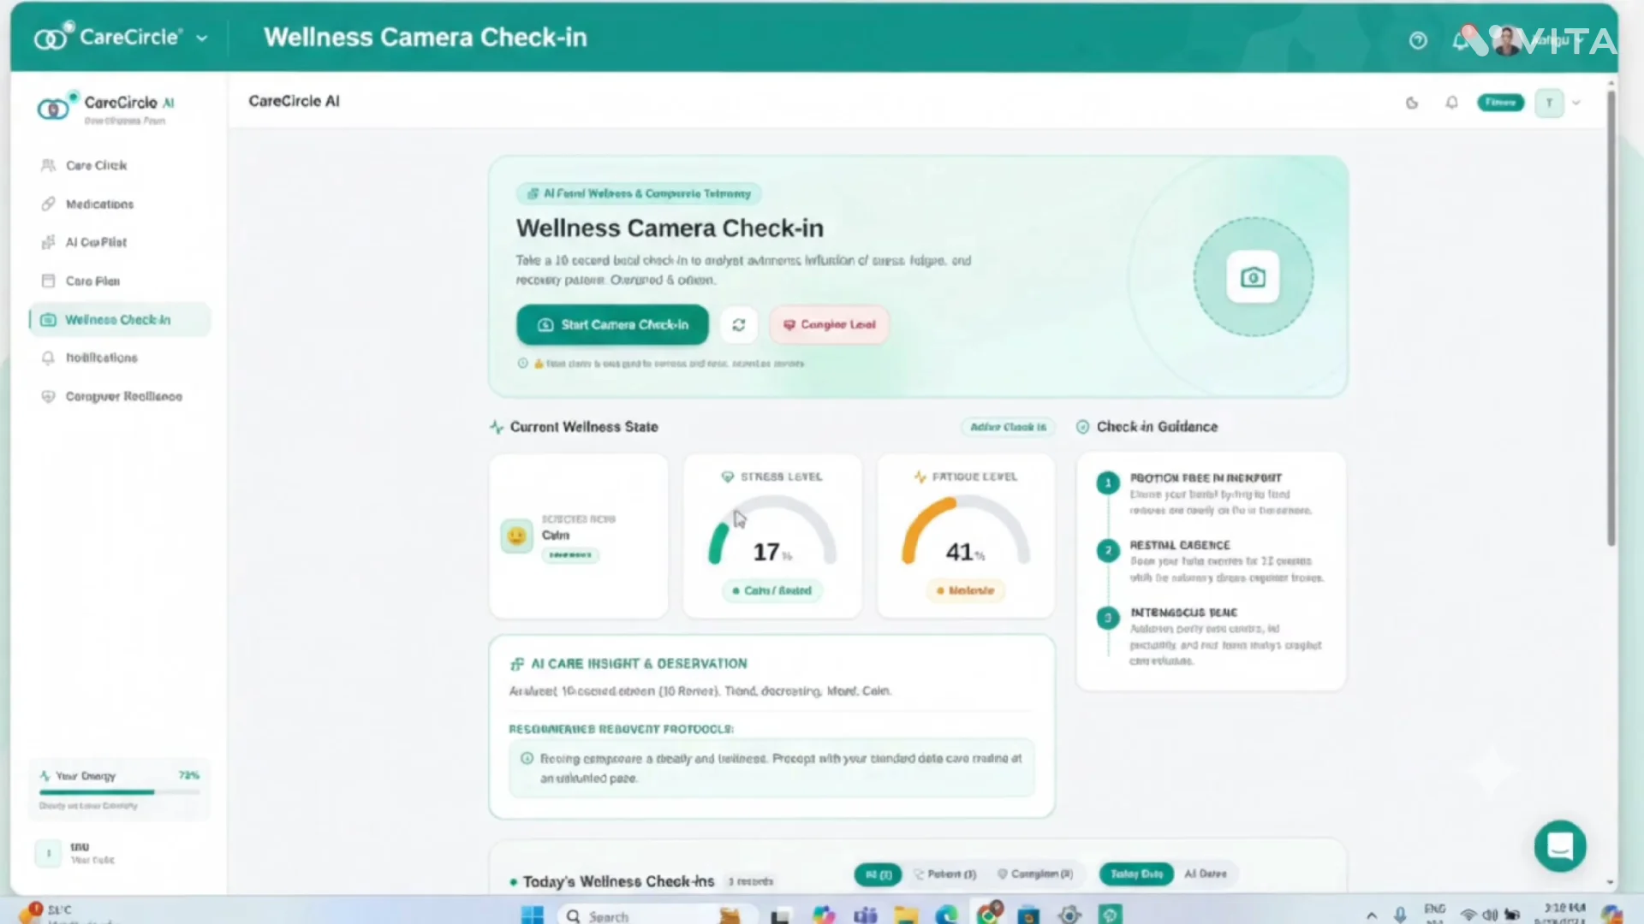
Task: Click the T user avatar tile
Action: [x=1549, y=103]
